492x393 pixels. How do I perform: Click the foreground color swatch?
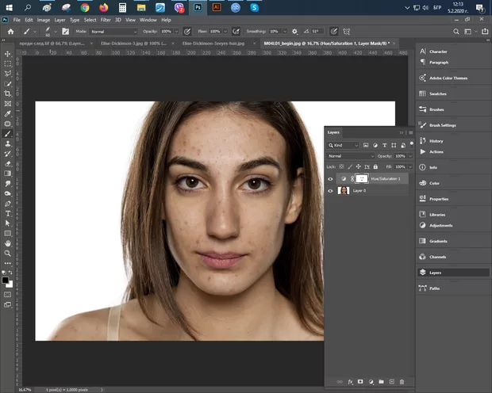[x=6, y=279]
